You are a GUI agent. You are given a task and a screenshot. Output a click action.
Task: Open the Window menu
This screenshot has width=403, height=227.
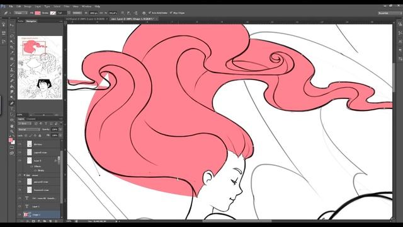coord(86,6)
